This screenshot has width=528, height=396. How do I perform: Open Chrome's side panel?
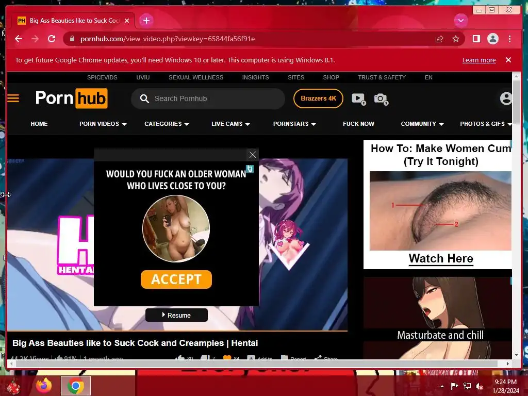(x=476, y=39)
